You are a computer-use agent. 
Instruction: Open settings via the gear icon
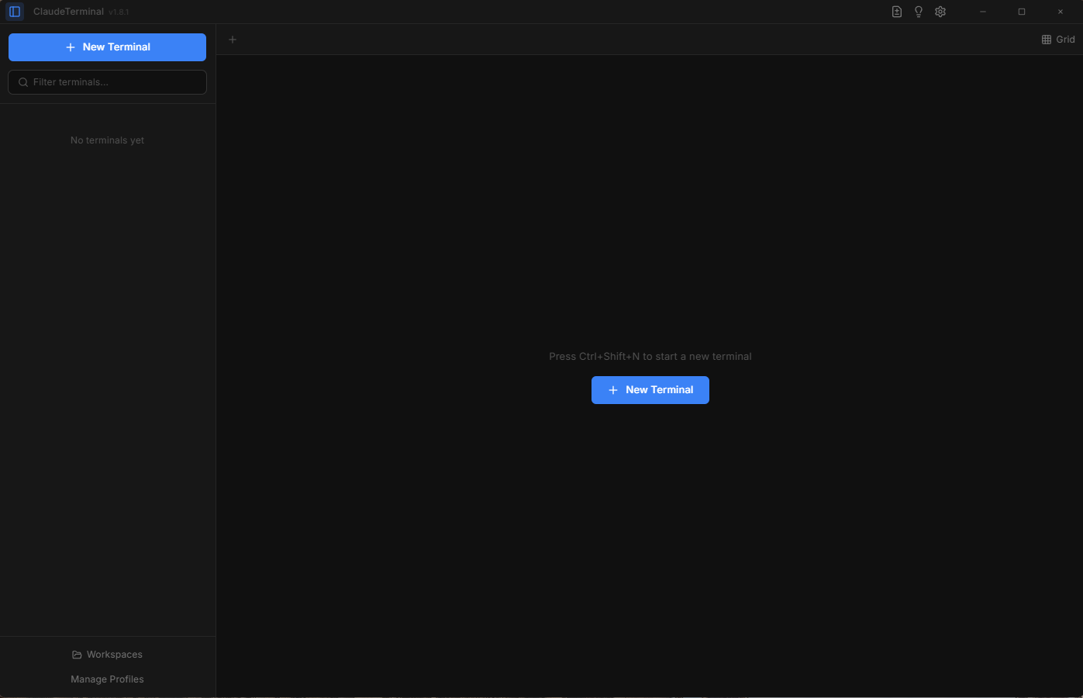click(x=940, y=11)
